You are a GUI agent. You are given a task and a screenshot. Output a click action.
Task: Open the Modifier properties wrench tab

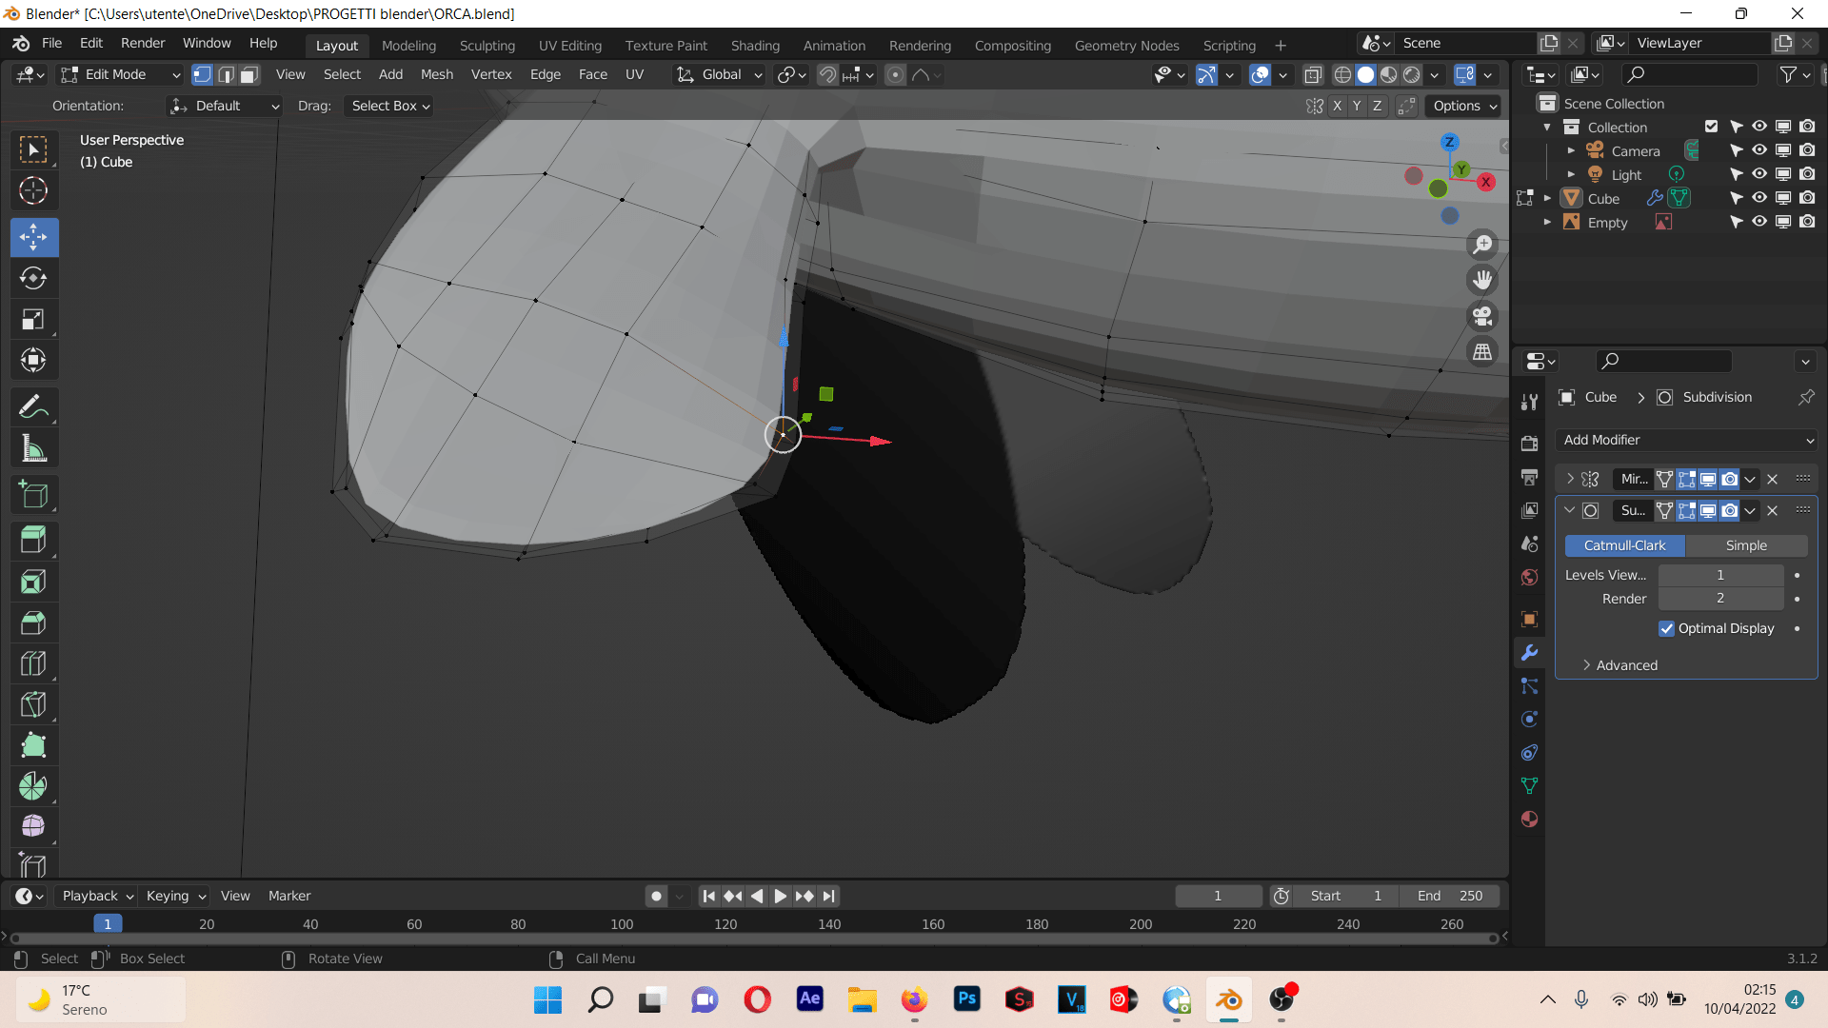1529,653
